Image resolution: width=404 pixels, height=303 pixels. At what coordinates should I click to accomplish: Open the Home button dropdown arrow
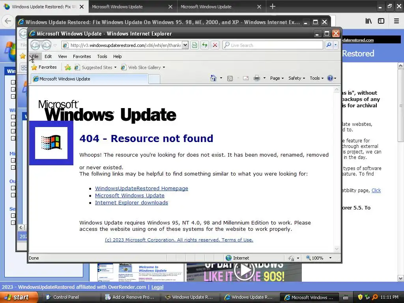[221, 78]
